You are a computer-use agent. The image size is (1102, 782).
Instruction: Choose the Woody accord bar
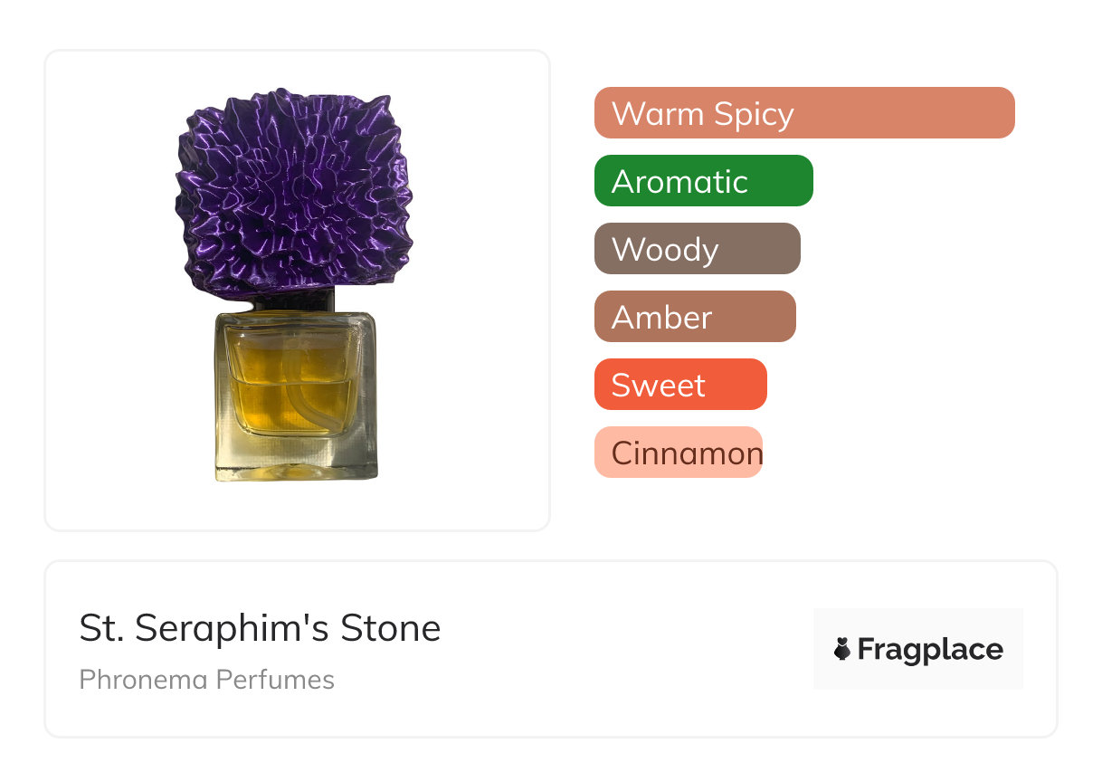(x=697, y=249)
